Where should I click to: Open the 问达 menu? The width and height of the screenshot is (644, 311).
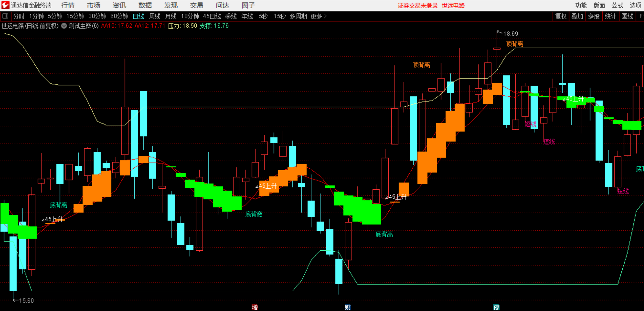point(223,5)
